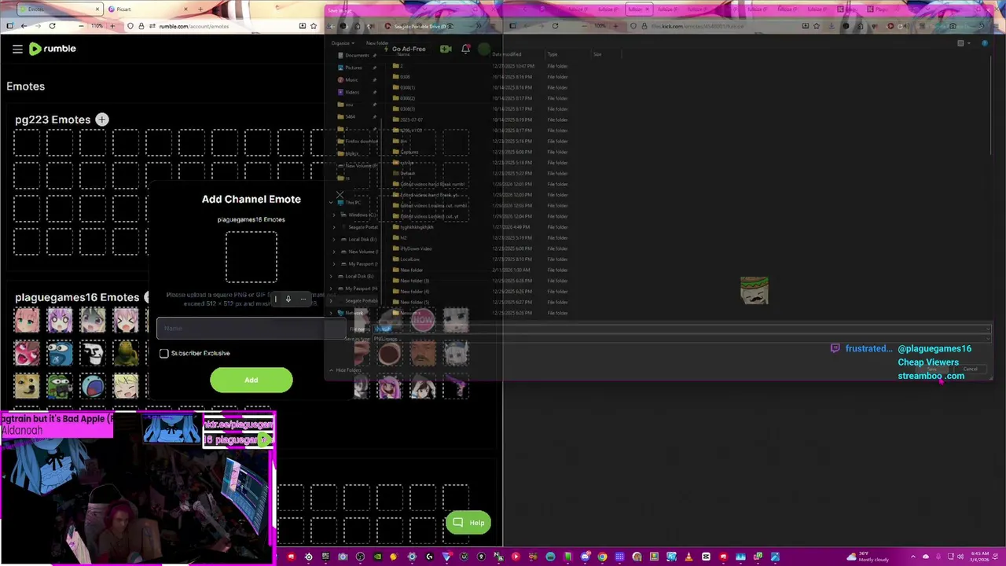
Task: Open the Rumble account avatar menu
Action: 484,49
